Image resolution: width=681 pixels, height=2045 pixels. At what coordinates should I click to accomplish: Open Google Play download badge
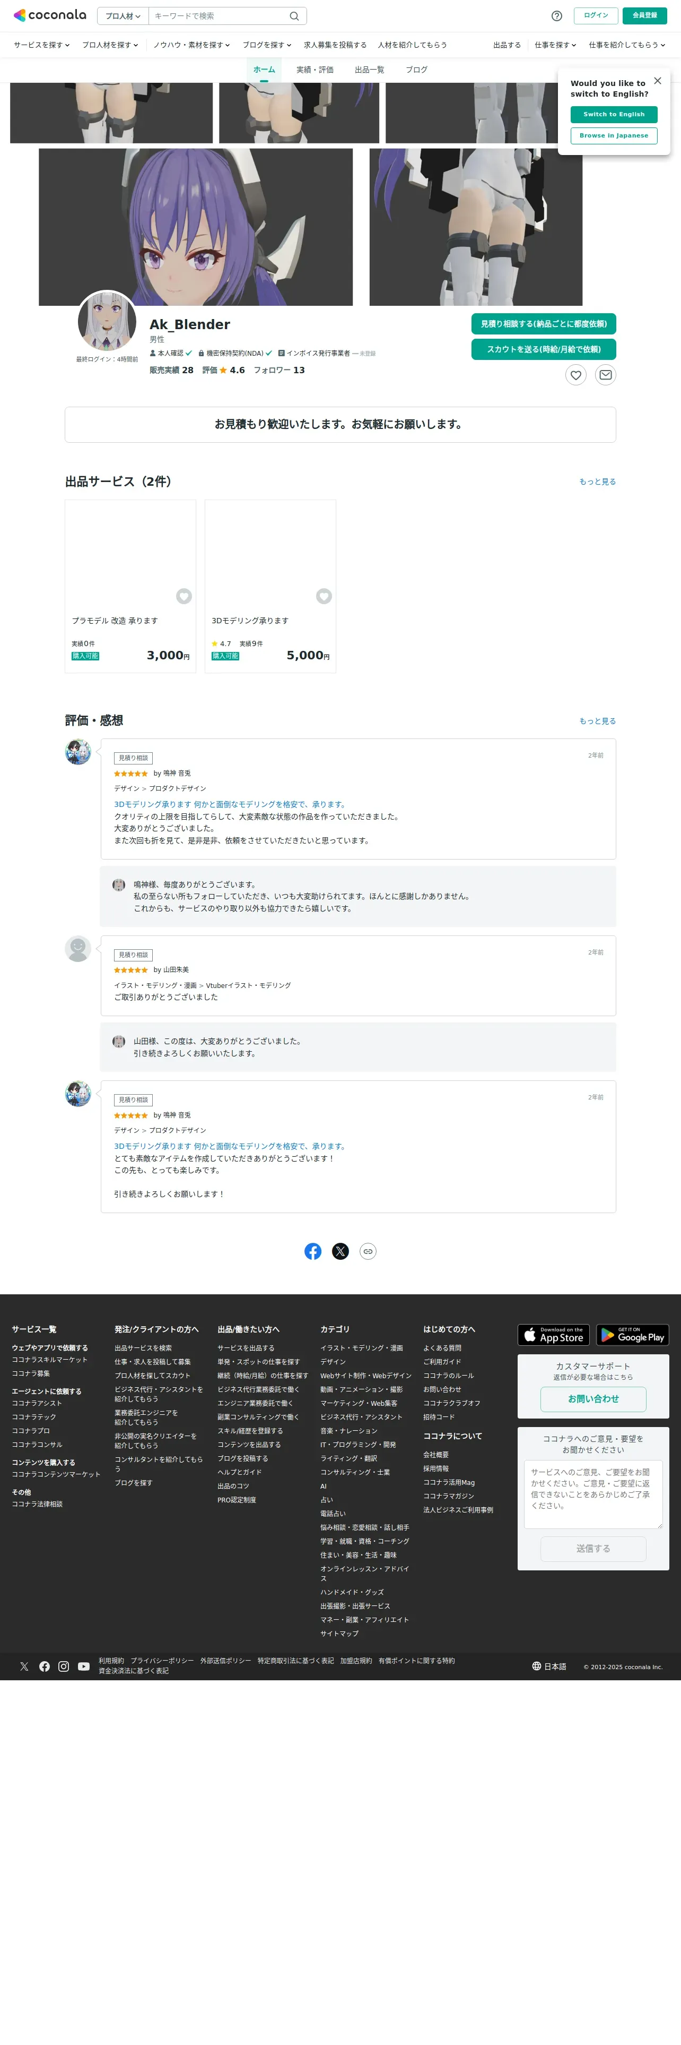(x=633, y=1335)
